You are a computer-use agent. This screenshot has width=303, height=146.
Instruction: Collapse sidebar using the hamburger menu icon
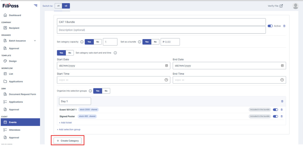(36, 6)
